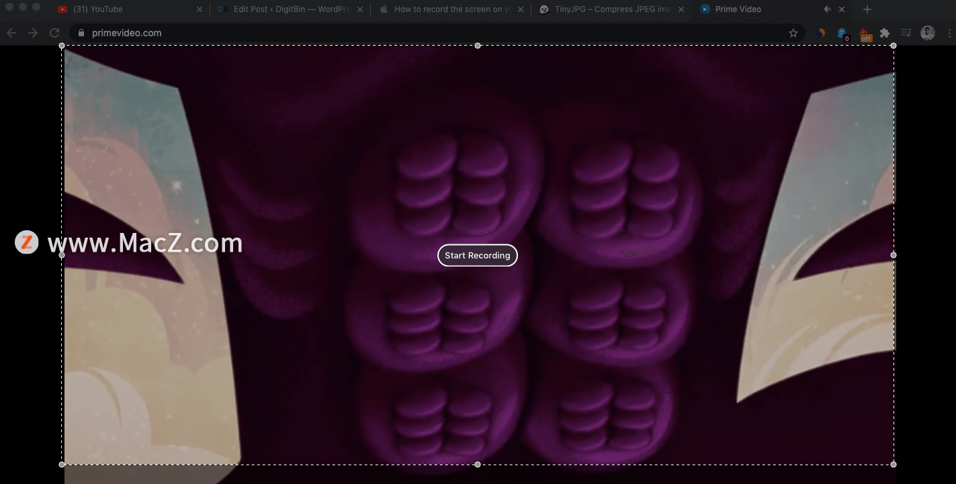
Task: Open the orange-blue swirl extension
Action: [x=821, y=33]
